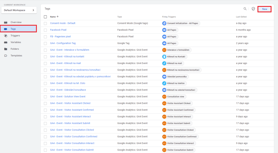Tick checkbox for Visitor Assistant Submit tag

(45, 123)
